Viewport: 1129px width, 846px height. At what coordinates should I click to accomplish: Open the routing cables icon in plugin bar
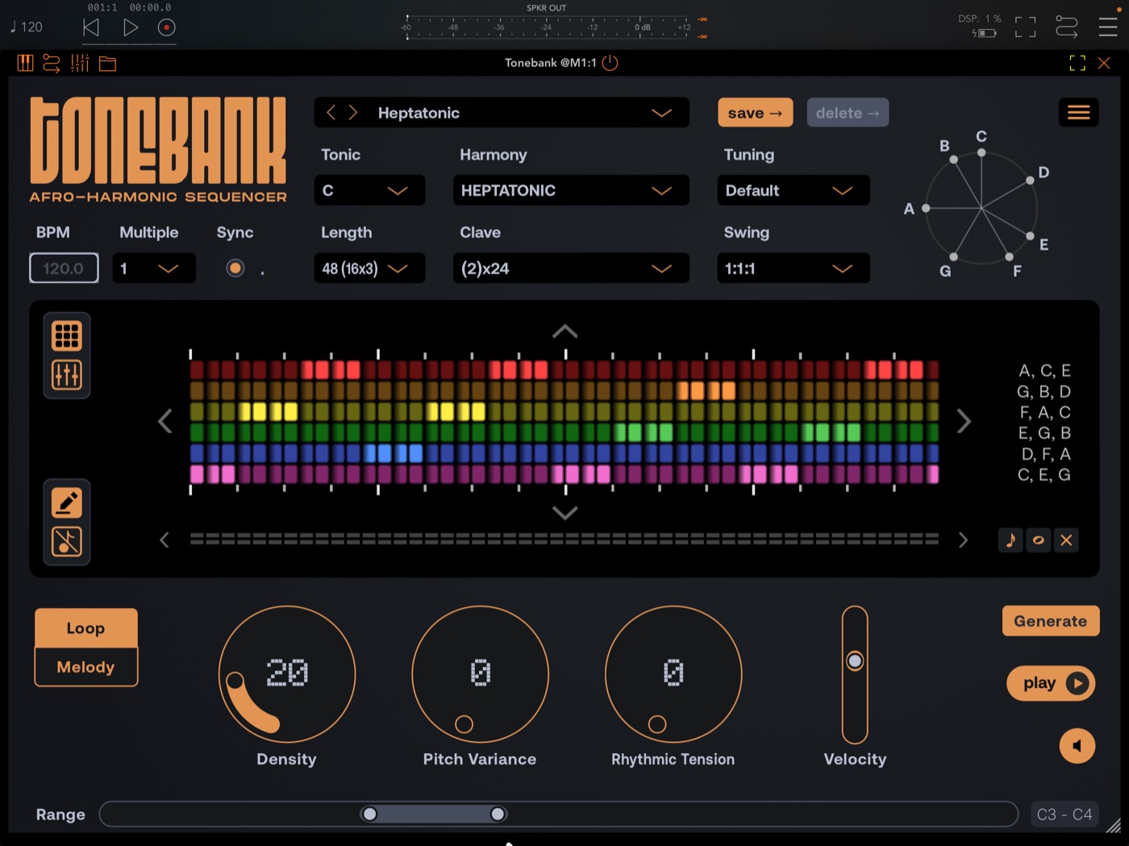coord(52,63)
